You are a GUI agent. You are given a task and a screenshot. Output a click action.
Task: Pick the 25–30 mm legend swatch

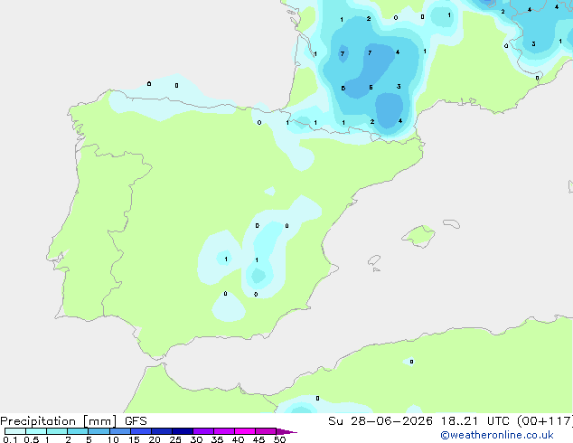(x=182, y=431)
